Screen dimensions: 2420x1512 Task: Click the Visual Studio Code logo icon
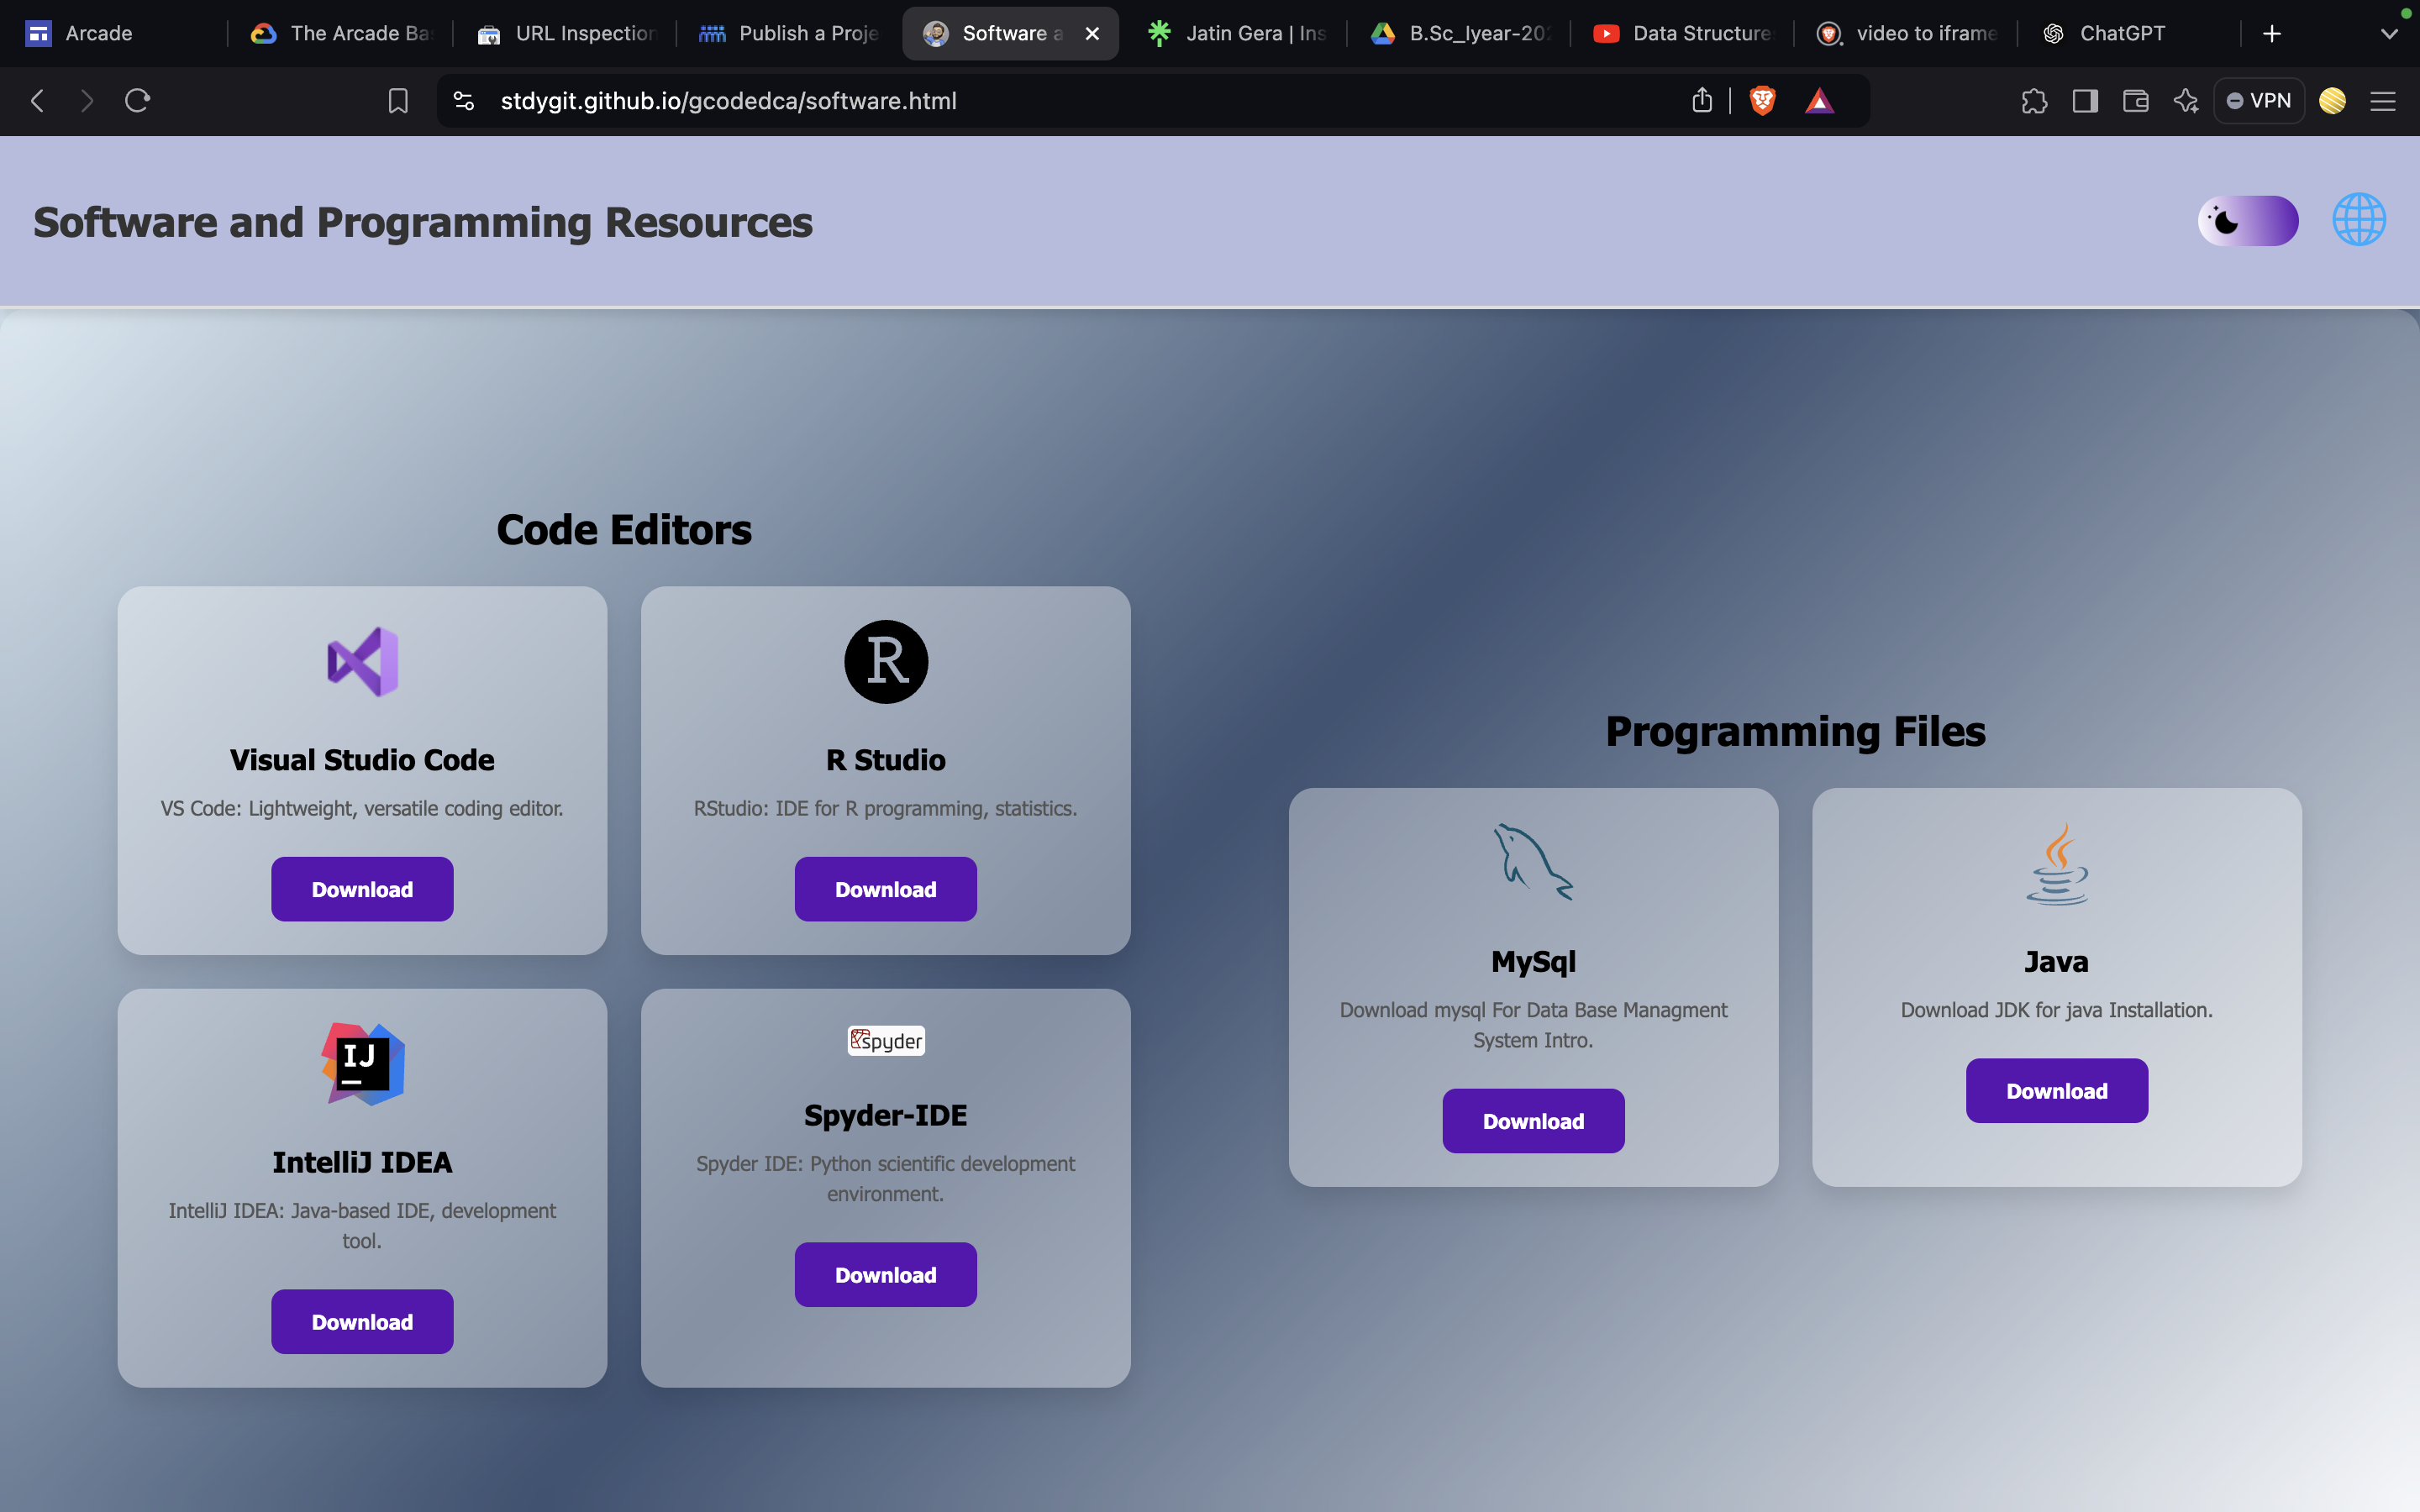[362, 661]
